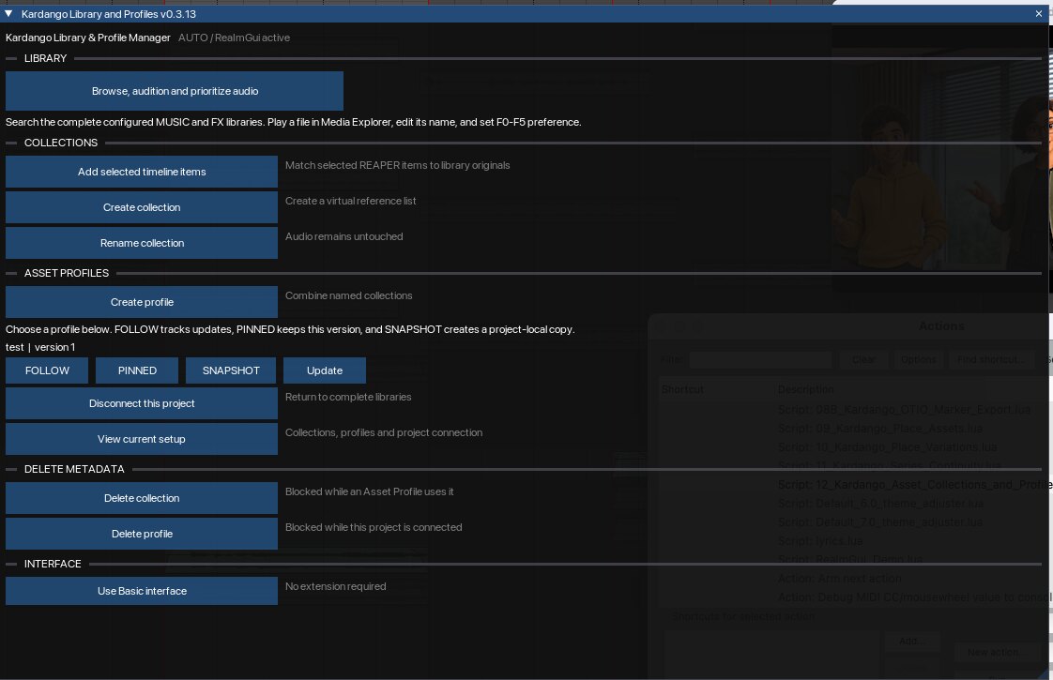Focus the Filter field in Actions window
This screenshot has height=680, width=1053.
tap(760, 360)
